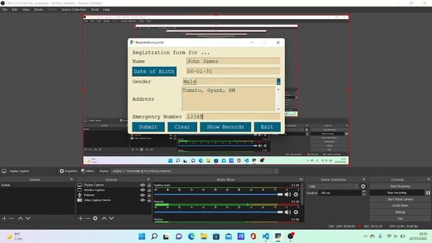Open the Help menu
432x243 pixels.
107,9
